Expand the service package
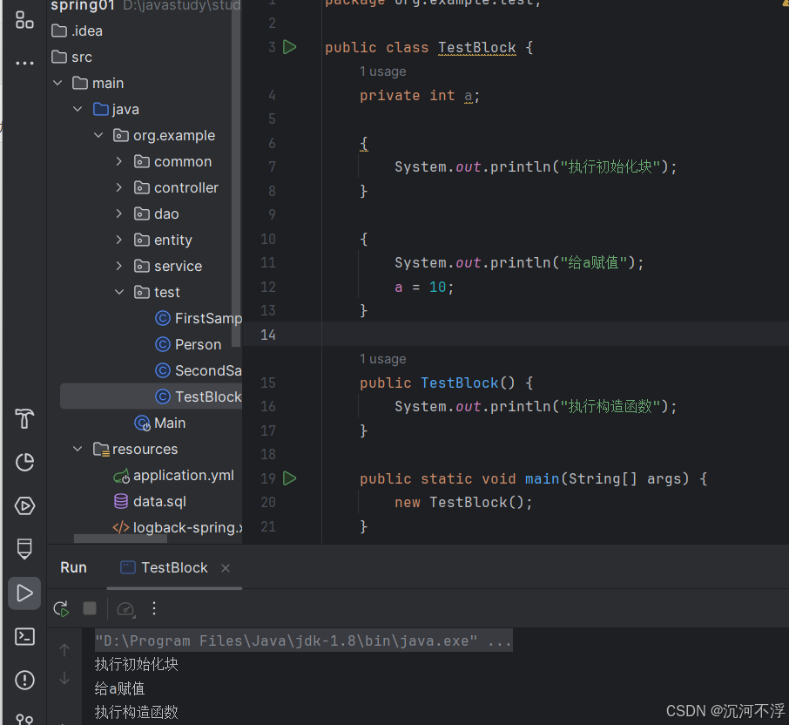This screenshot has height=725, width=789. 118,267
